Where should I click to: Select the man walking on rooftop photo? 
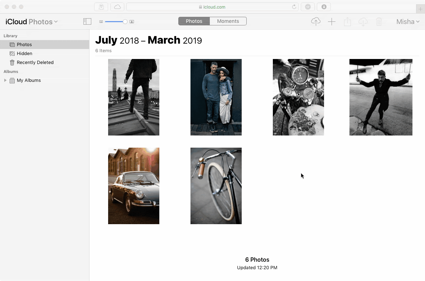pos(134,97)
